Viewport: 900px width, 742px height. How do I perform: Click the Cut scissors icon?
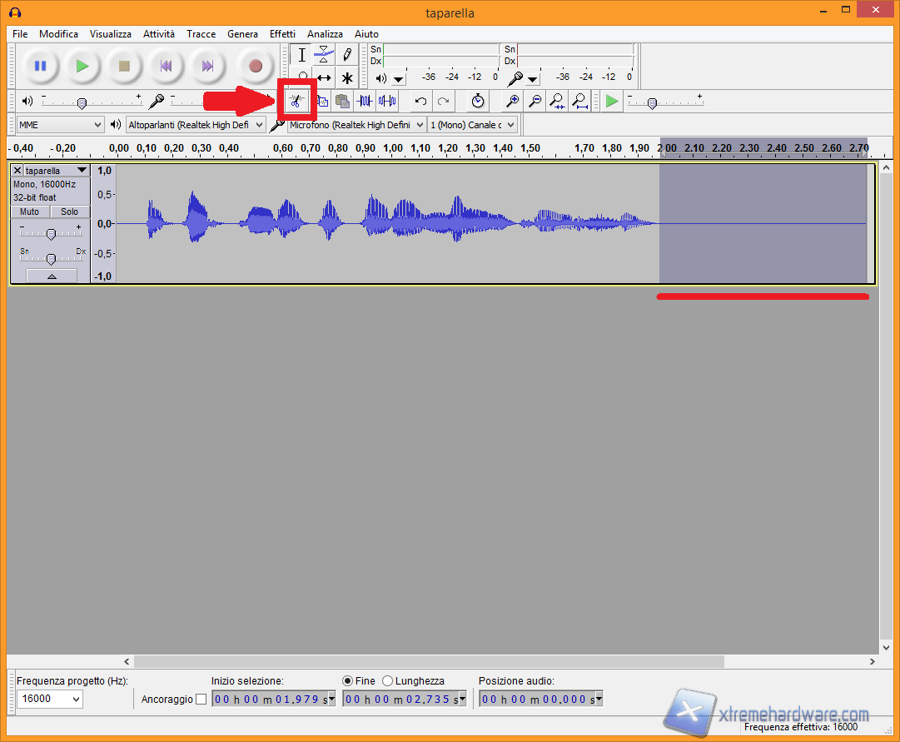(x=296, y=102)
